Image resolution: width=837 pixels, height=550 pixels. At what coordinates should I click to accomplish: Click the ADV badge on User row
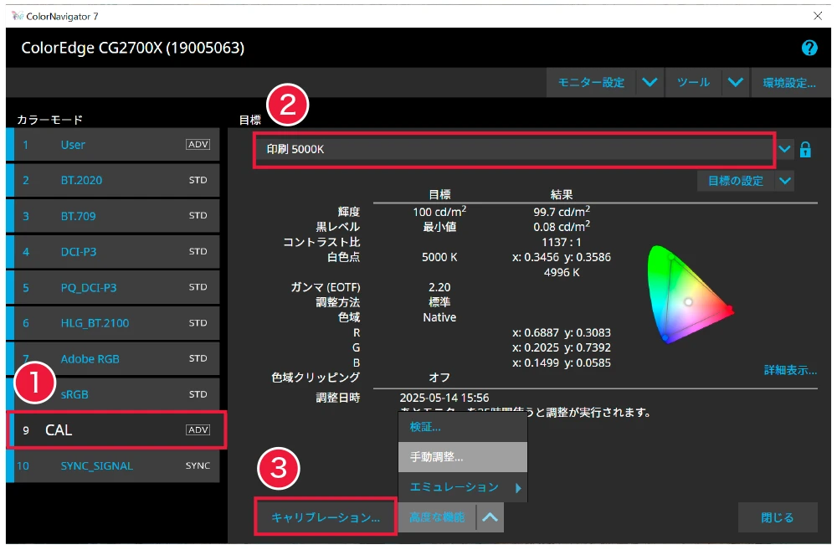click(198, 144)
